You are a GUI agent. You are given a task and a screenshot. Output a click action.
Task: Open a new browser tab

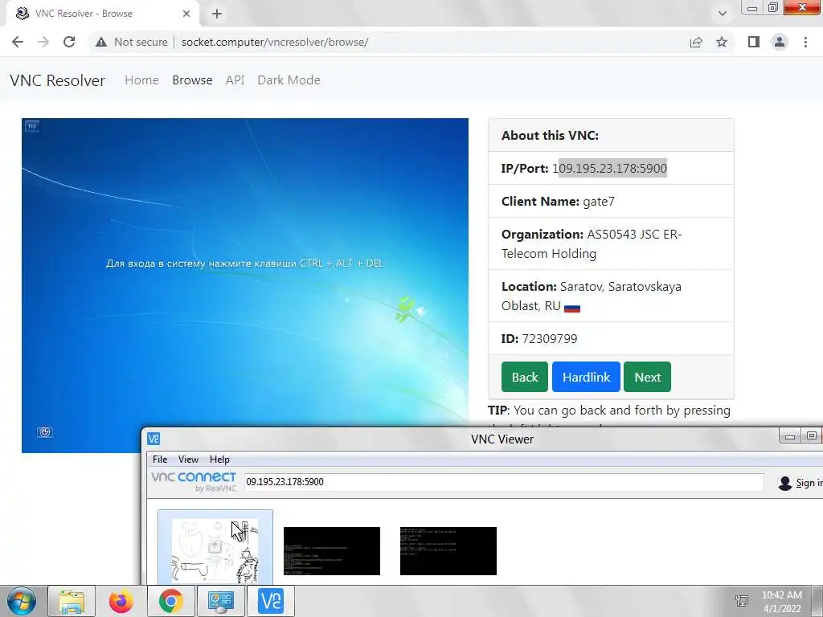(217, 14)
